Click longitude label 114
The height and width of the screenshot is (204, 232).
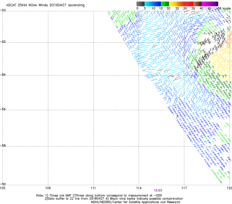pos(139,188)
